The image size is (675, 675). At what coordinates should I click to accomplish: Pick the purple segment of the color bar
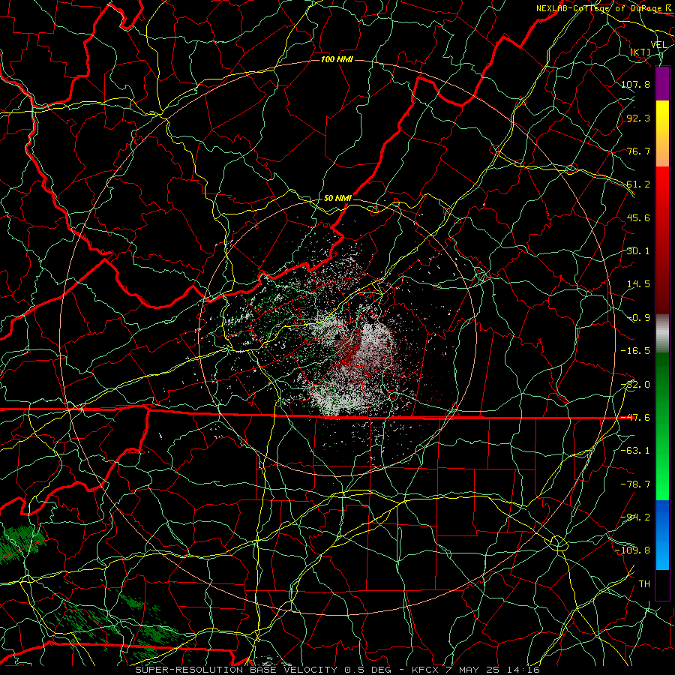(x=662, y=84)
